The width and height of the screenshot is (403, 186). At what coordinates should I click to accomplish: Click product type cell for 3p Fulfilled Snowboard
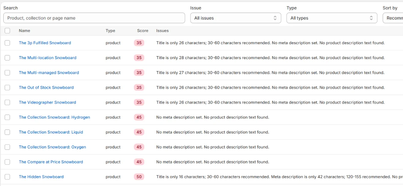(113, 43)
